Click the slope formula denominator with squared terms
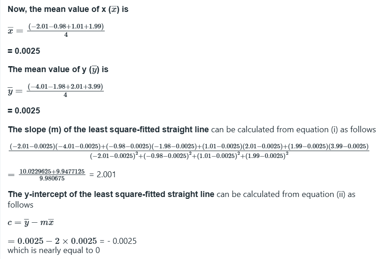Viewport: 379px width, 259px height. [189, 156]
